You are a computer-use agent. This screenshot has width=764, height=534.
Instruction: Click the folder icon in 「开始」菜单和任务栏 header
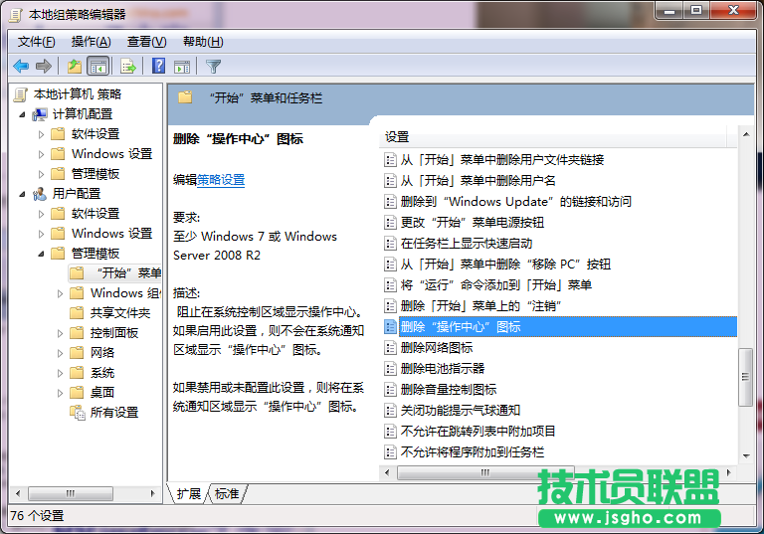click(x=185, y=97)
